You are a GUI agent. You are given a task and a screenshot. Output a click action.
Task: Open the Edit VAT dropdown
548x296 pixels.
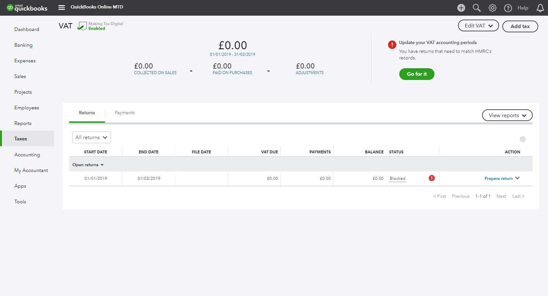pyautogui.click(x=479, y=25)
